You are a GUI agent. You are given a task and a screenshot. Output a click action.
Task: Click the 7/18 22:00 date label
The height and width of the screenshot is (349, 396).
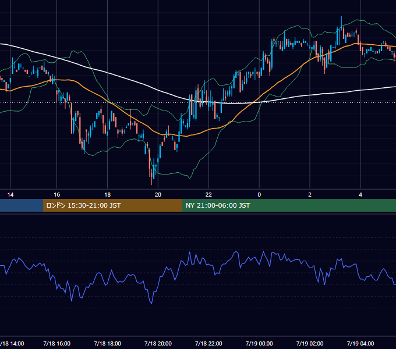(x=208, y=343)
